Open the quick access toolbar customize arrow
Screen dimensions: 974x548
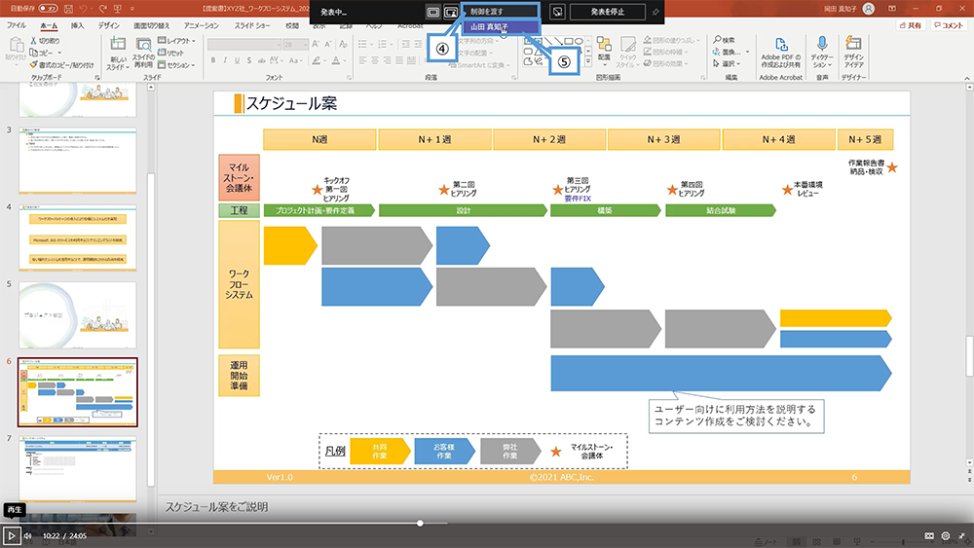131,9
